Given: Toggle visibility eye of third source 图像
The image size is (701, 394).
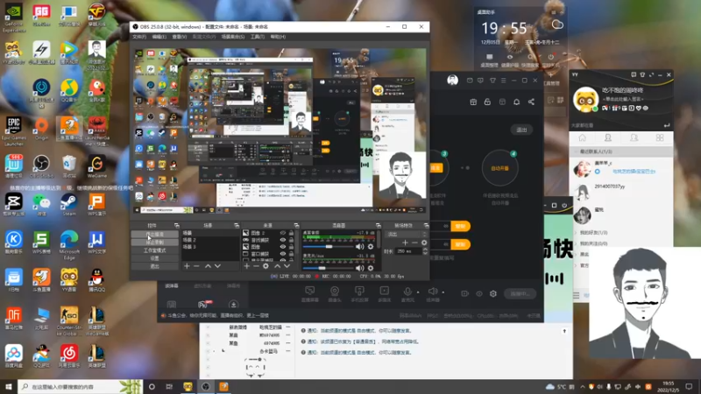Looking at the screenshot, I should [282, 247].
